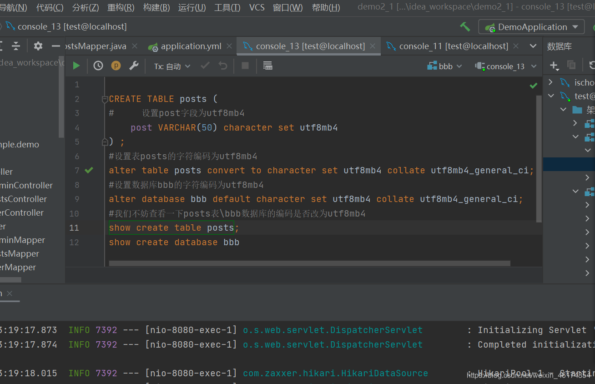This screenshot has width=595, height=384.
Task: Collapse the test@localhost data source node
Action: point(551,96)
